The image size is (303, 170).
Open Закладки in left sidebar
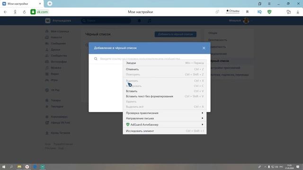click(54, 107)
